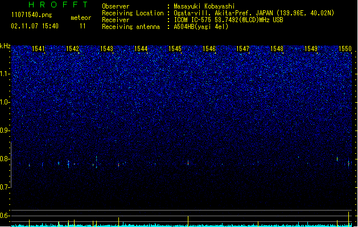Click A504HB(yagi 4el) antenna text
Screen dimensions: 358x227
201,27
